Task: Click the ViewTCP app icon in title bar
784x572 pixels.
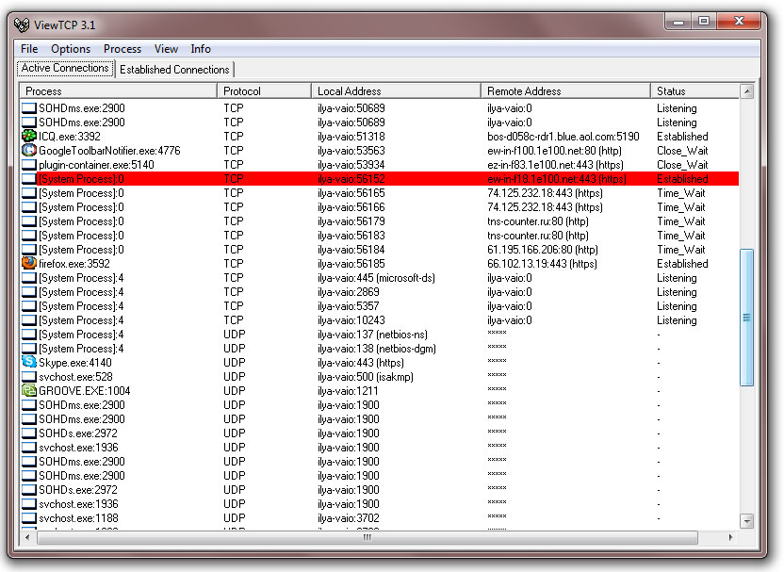Action: pyautogui.click(x=22, y=25)
